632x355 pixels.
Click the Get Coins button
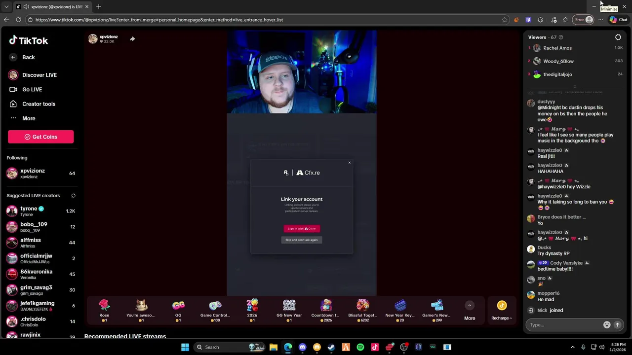[40, 137]
